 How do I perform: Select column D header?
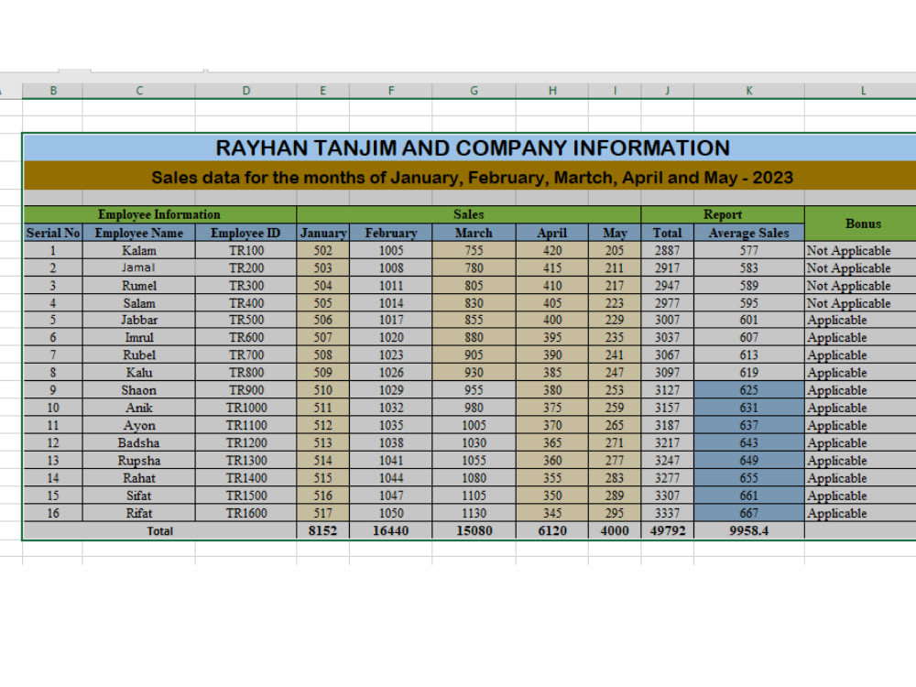point(245,91)
